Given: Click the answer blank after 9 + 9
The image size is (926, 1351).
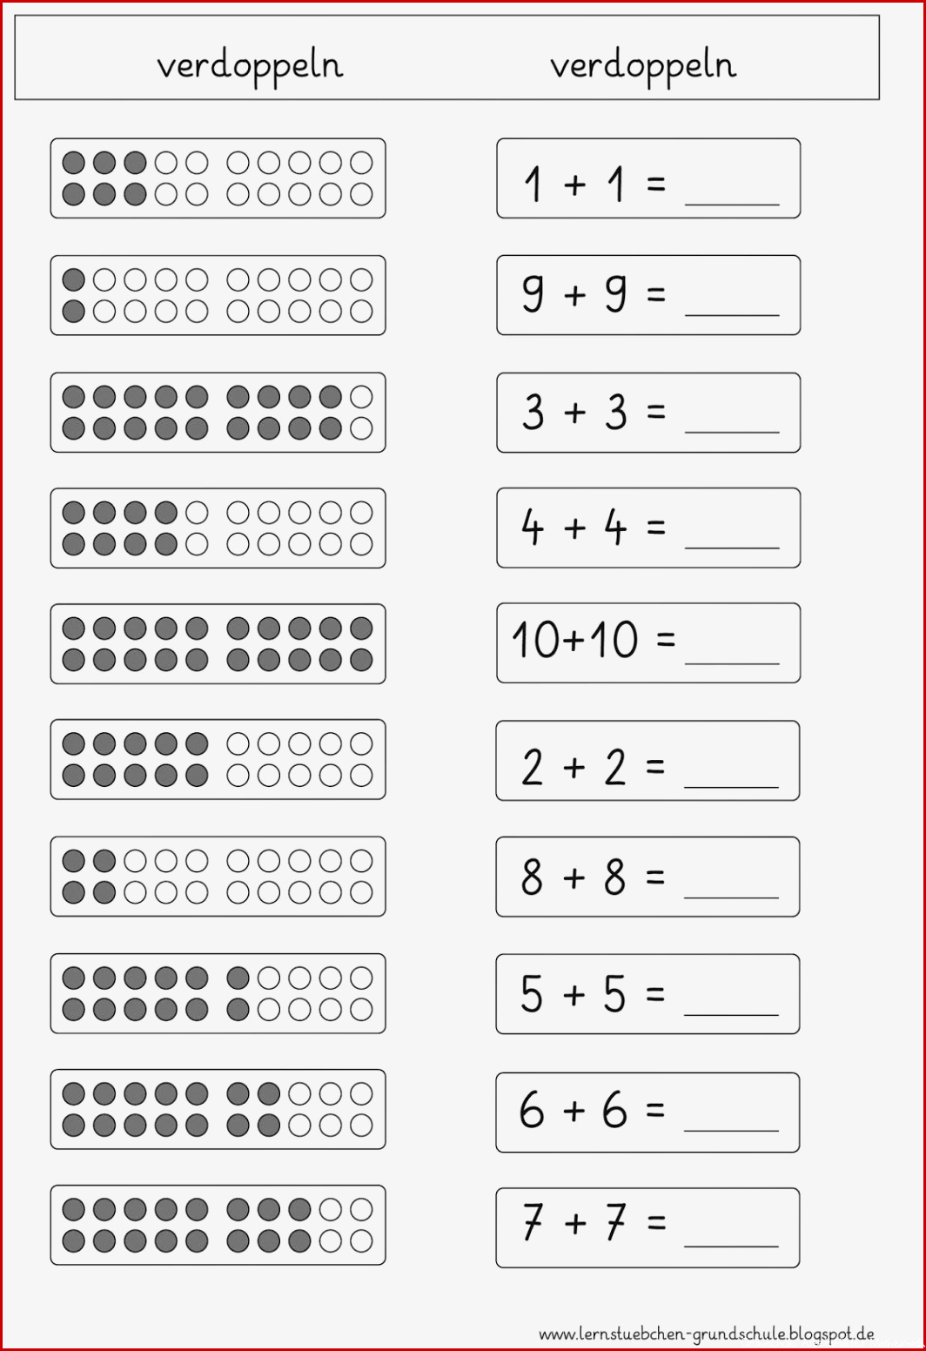Looking at the screenshot, I should tap(732, 313).
